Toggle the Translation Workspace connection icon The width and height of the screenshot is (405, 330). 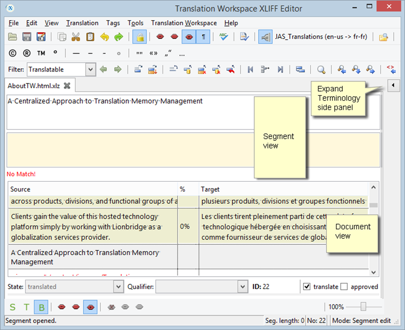(265, 36)
